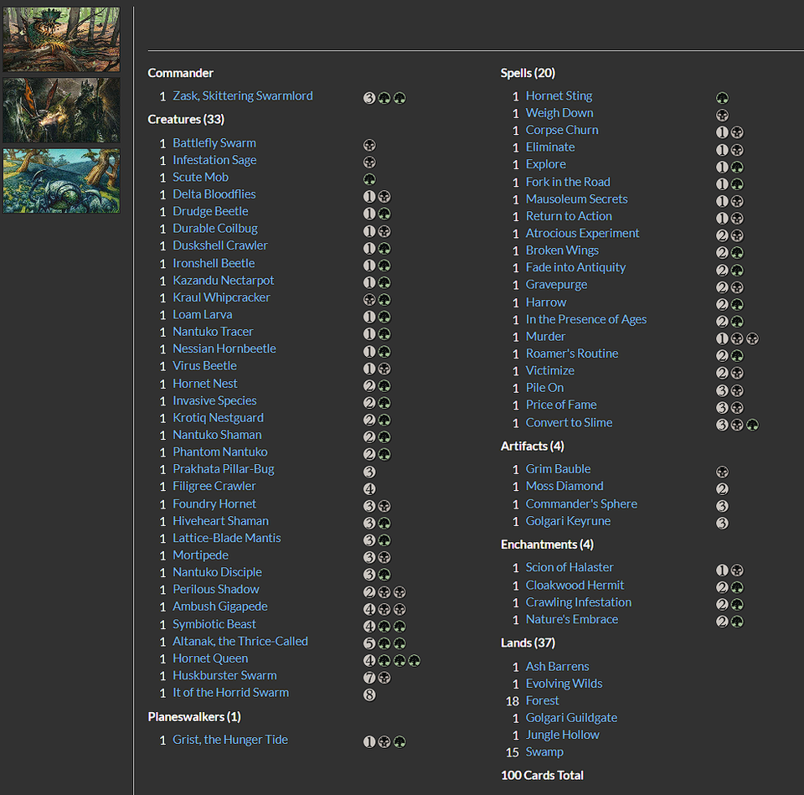
Task: Open the Forest land link
Action: [542, 700]
